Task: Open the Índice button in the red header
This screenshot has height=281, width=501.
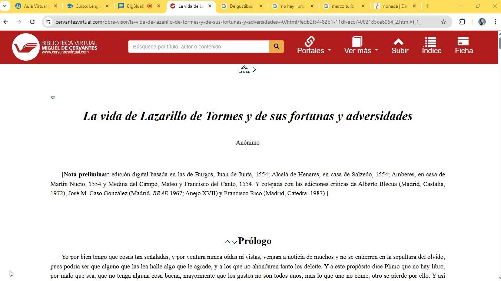Action: 432,46
